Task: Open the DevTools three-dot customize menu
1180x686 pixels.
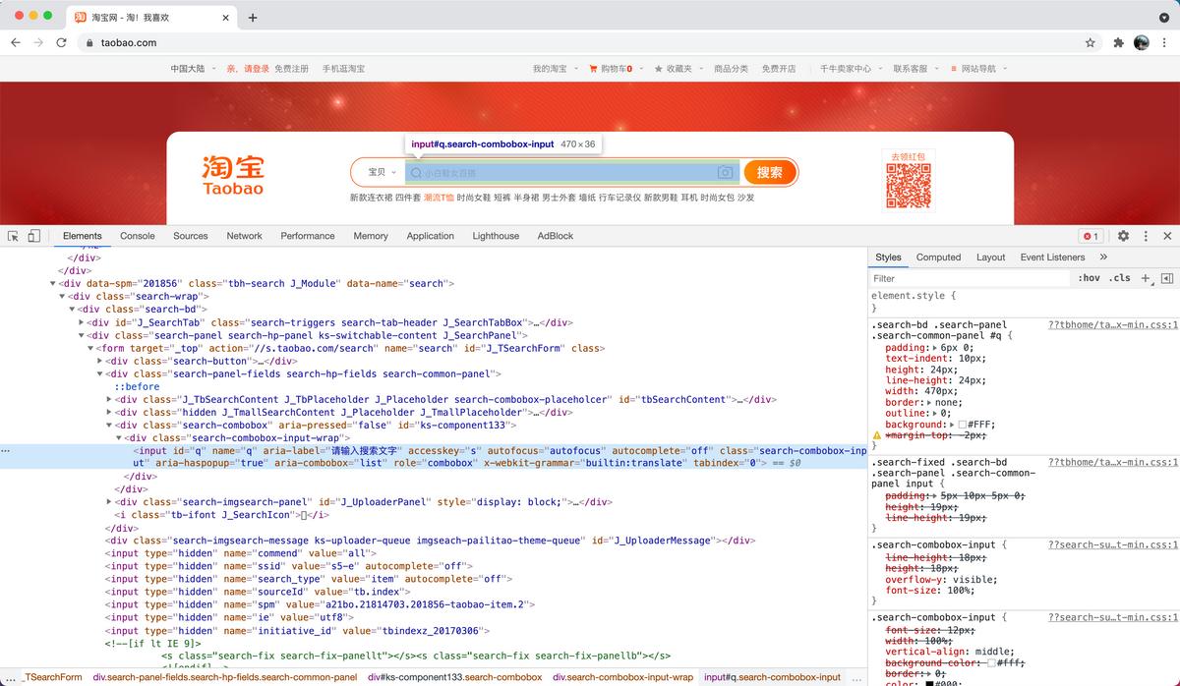Action: pos(1145,236)
